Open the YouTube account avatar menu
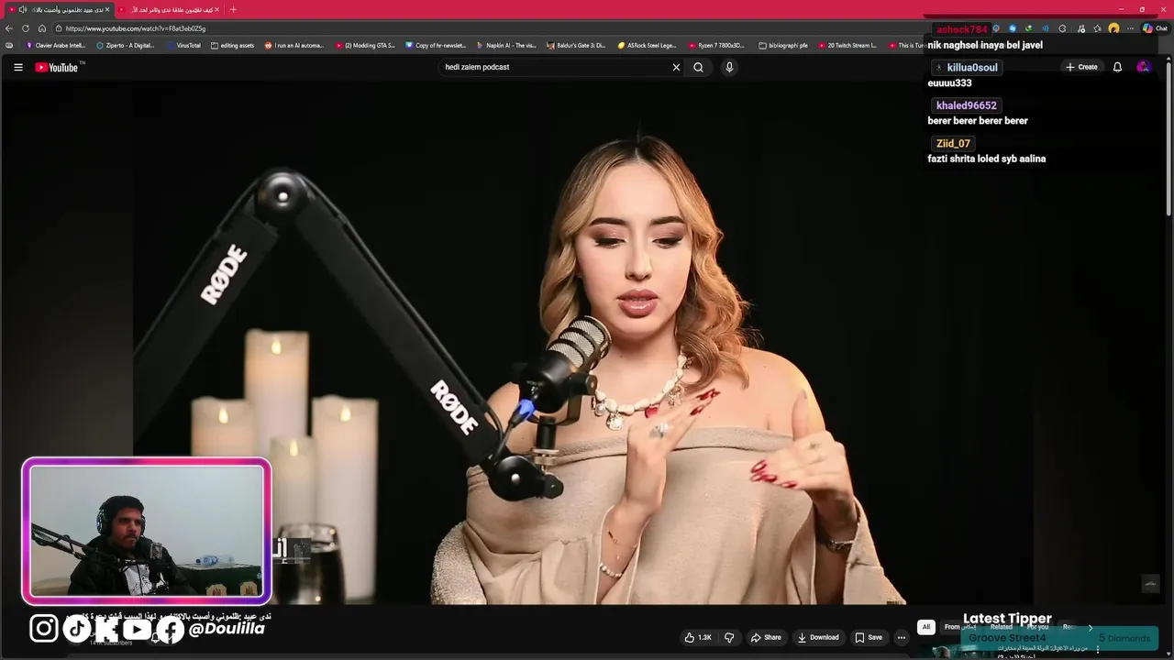This screenshot has width=1174, height=660. pyautogui.click(x=1143, y=67)
